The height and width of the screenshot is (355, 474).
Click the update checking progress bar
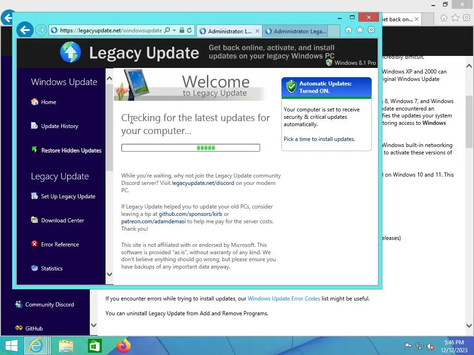190,147
